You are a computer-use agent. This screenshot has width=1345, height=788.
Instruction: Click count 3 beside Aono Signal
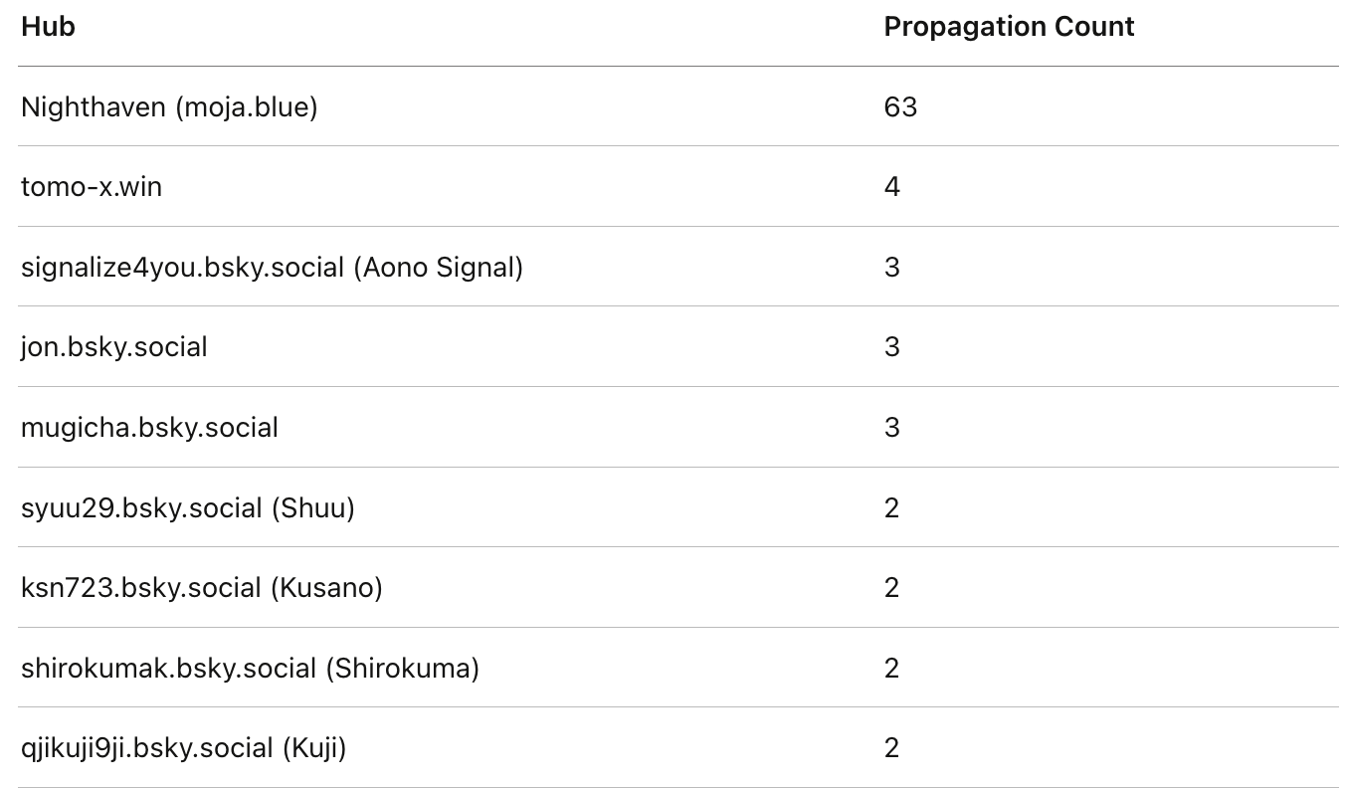point(891,267)
